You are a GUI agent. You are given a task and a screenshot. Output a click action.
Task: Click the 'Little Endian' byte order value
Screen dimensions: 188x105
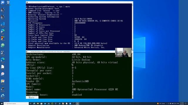pos(81,60)
